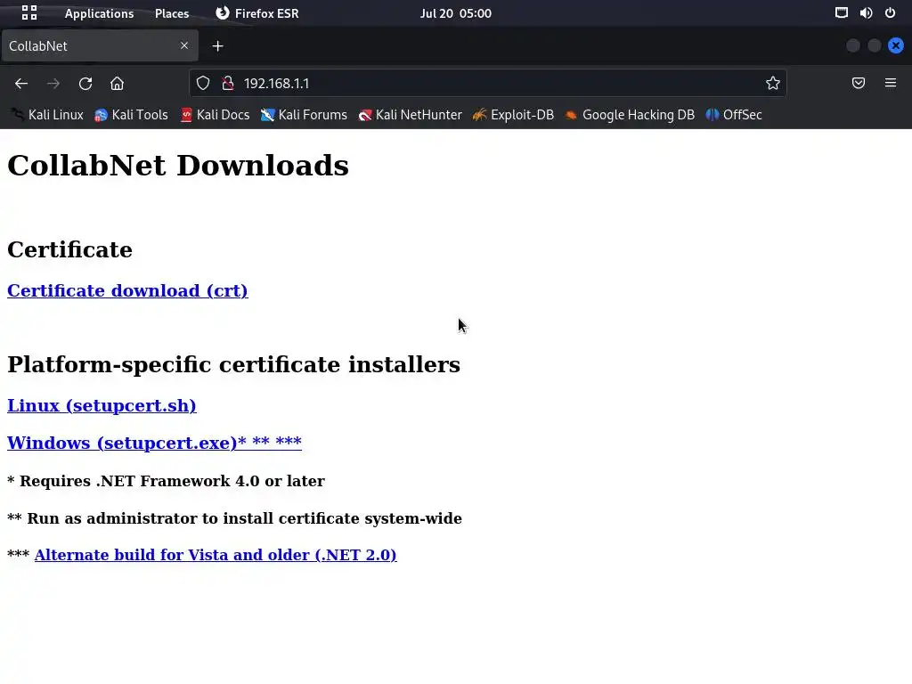Open the Kali Linux bookmark
Image resolution: width=912 pixels, height=684 pixels.
(x=48, y=115)
